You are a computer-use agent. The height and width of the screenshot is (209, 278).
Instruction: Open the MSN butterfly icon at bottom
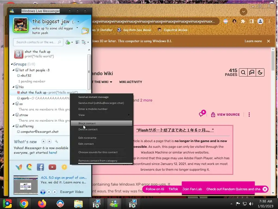[x=19, y=167]
